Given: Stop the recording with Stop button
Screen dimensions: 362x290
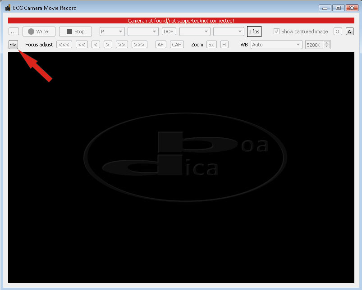Looking at the screenshot, I should [x=75, y=32].
